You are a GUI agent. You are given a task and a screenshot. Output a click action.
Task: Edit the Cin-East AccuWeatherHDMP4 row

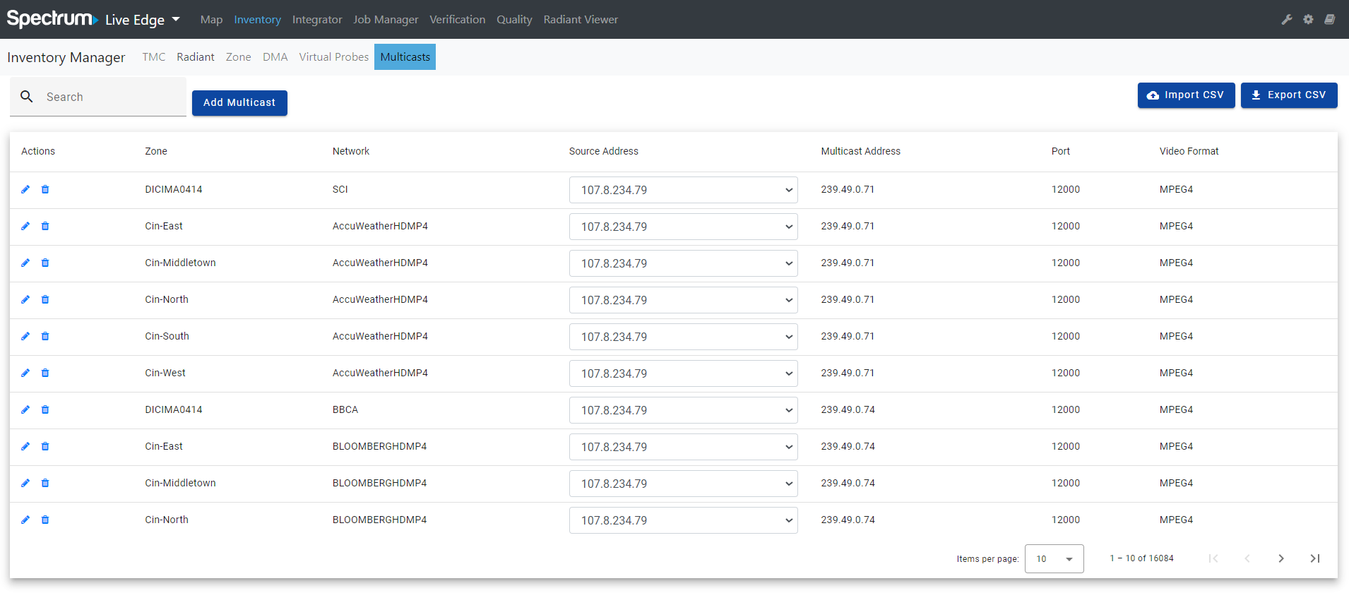pos(25,226)
